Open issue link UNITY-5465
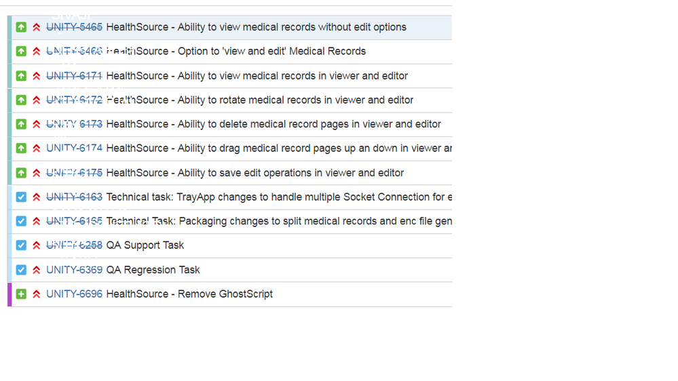Viewport: 678px width, 381px height. [75, 27]
